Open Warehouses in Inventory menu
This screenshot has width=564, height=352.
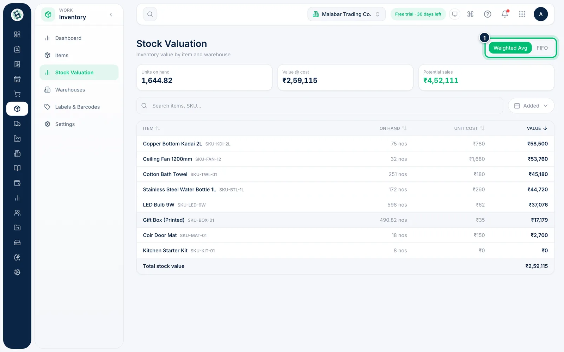(x=79, y=90)
